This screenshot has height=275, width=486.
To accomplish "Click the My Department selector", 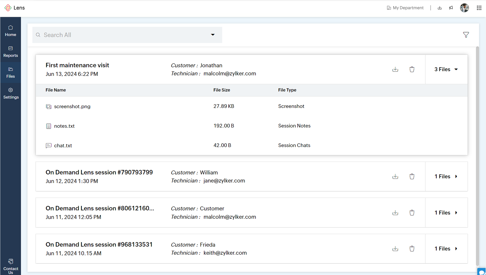I will point(405,8).
